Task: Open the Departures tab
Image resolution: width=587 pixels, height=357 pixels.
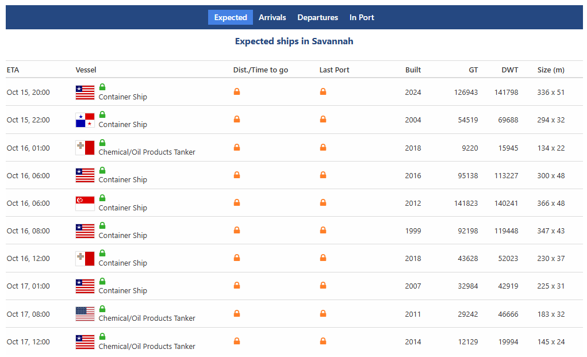Action: tap(317, 17)
